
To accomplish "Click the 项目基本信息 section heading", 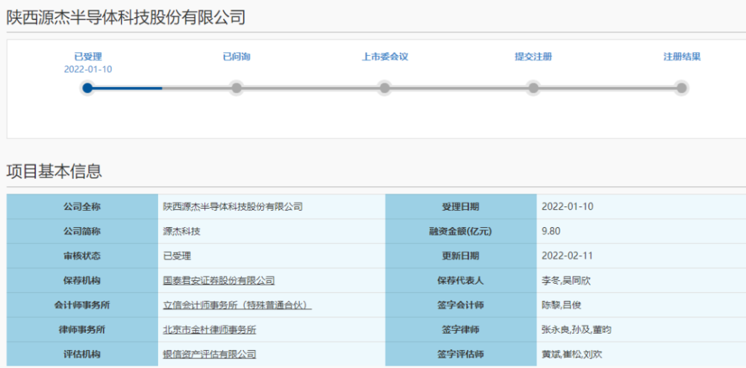I will (54, 171).
